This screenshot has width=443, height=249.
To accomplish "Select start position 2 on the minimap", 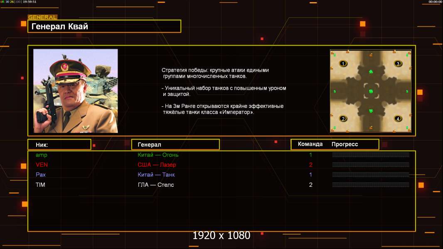I will pos(343,118).
